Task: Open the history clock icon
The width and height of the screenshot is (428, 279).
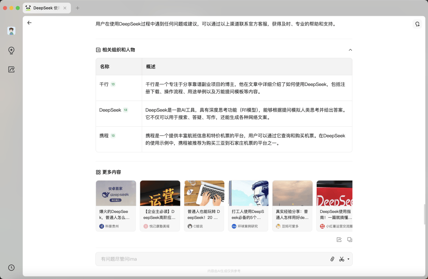Action: [11, 268]
